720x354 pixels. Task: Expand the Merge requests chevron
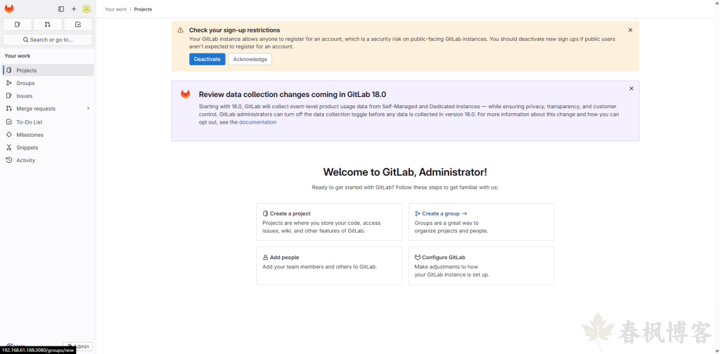click(x=88, y=109)
